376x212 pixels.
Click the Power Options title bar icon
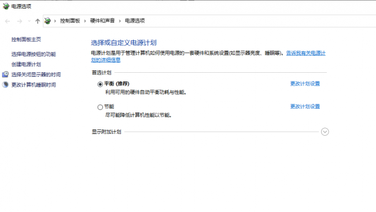(x=6, y=6)
